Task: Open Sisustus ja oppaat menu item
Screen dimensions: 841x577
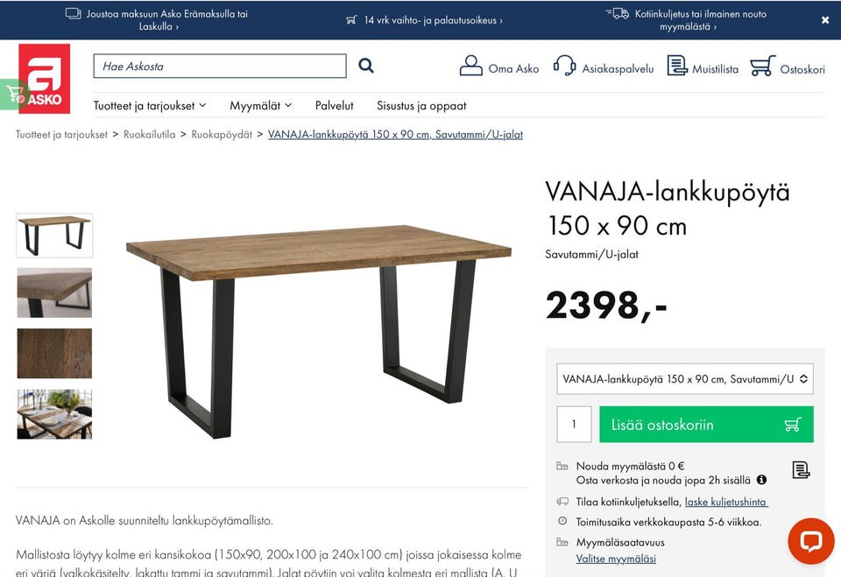Action: [x=421, y=106]
